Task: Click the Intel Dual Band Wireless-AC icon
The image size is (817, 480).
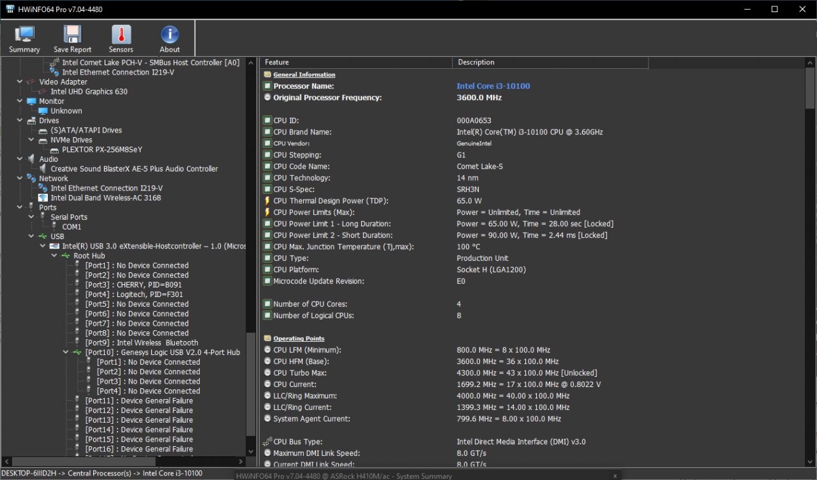Action: [43, 198]
